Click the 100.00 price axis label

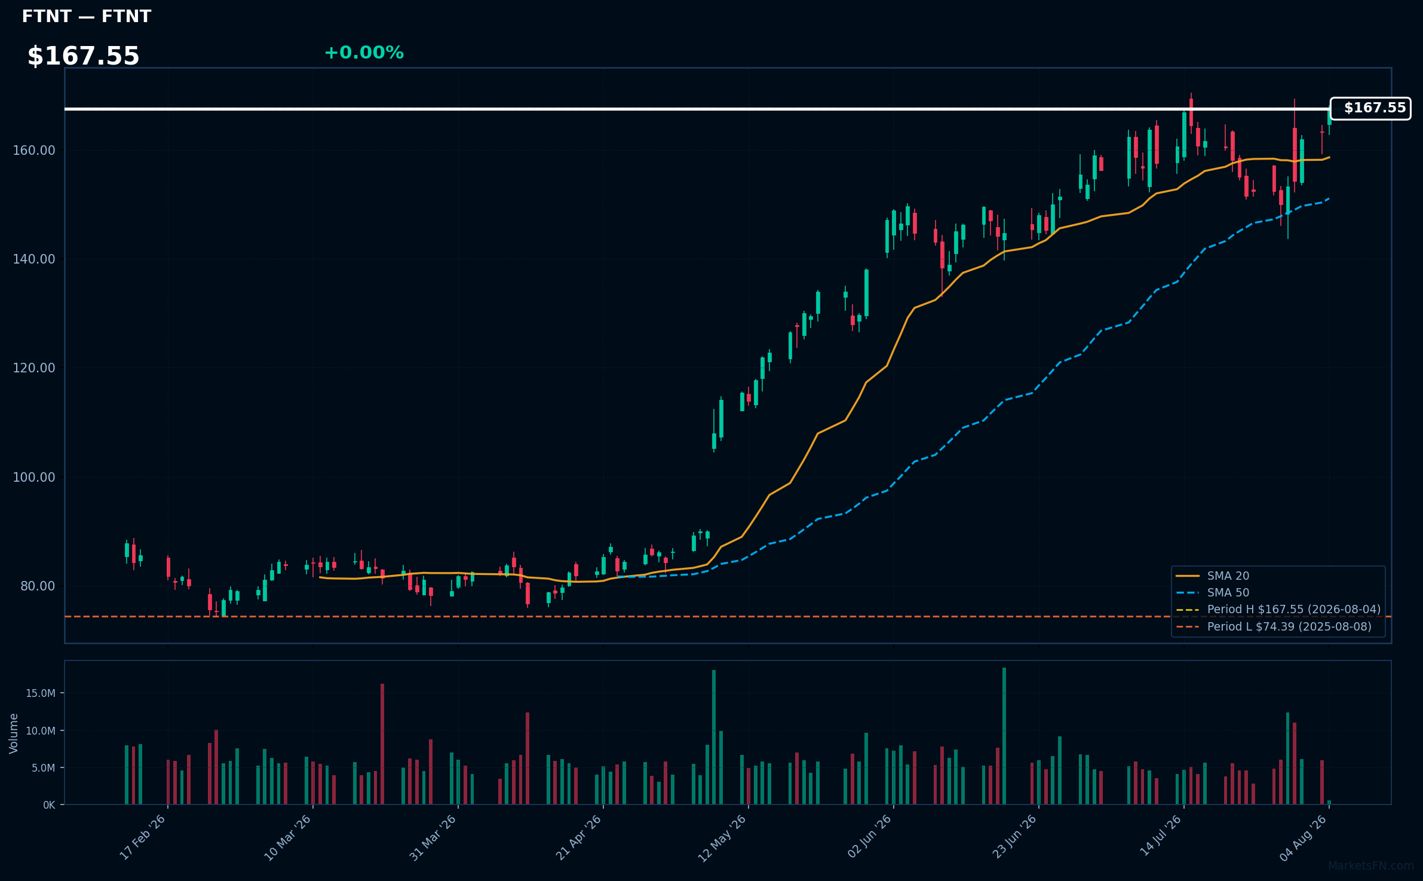[x=34, y=477]
